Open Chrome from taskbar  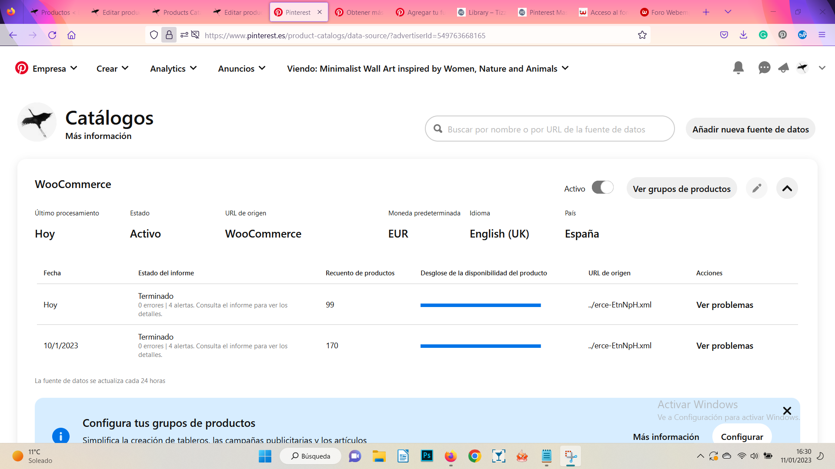(474, 456)
